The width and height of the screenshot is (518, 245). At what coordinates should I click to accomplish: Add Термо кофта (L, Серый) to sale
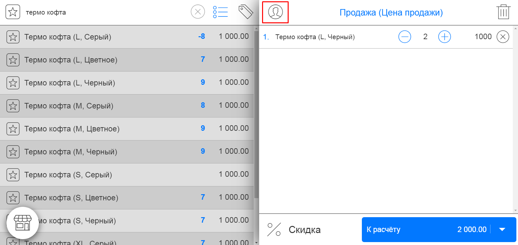(127, 37)
